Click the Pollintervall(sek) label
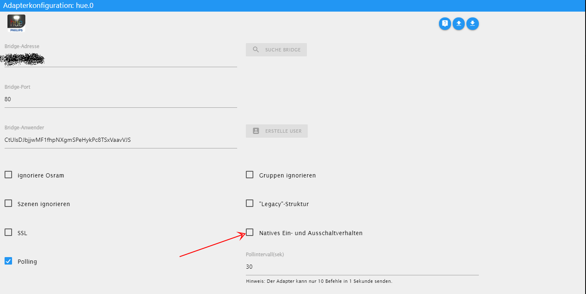The width and height of the screenshot is (586, 294). click(264, 254)
